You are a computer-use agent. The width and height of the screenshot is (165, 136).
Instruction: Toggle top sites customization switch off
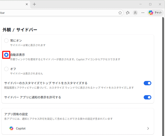148,83
